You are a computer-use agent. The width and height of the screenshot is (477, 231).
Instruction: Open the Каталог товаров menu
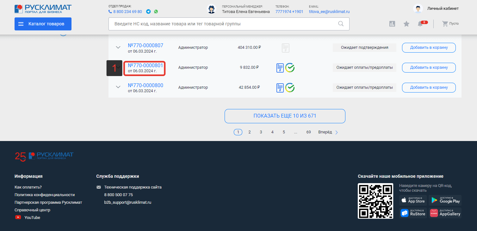(43, 24)
